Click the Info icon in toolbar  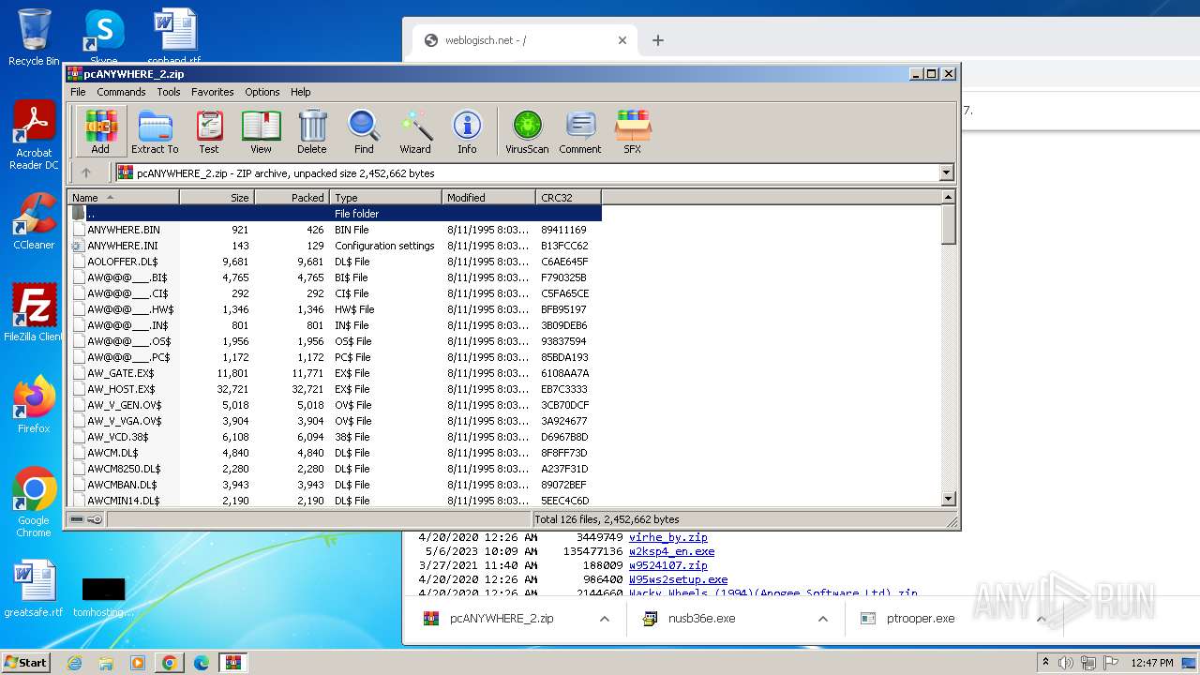point(467,131)
